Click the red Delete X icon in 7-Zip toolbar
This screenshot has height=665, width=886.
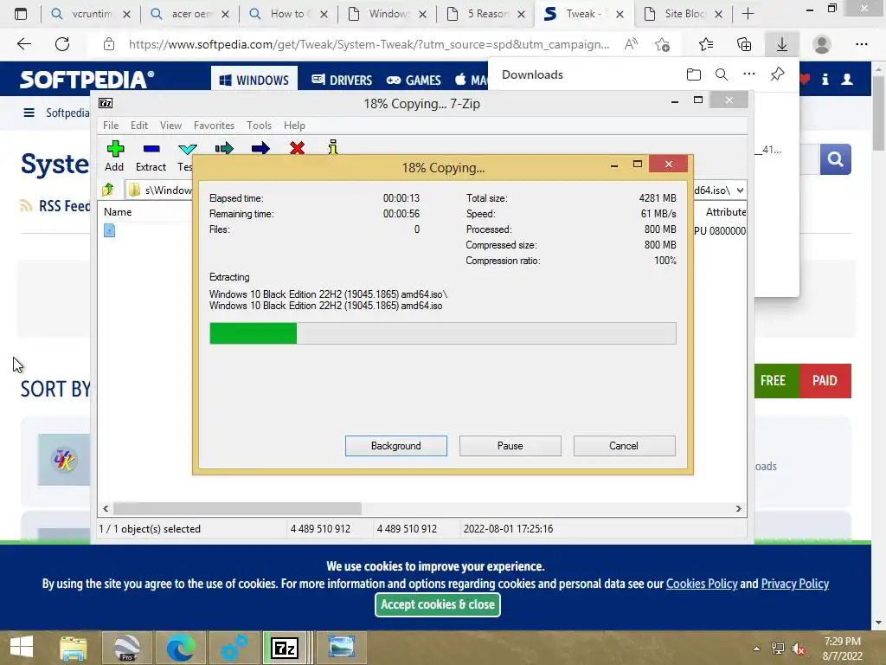298,149
